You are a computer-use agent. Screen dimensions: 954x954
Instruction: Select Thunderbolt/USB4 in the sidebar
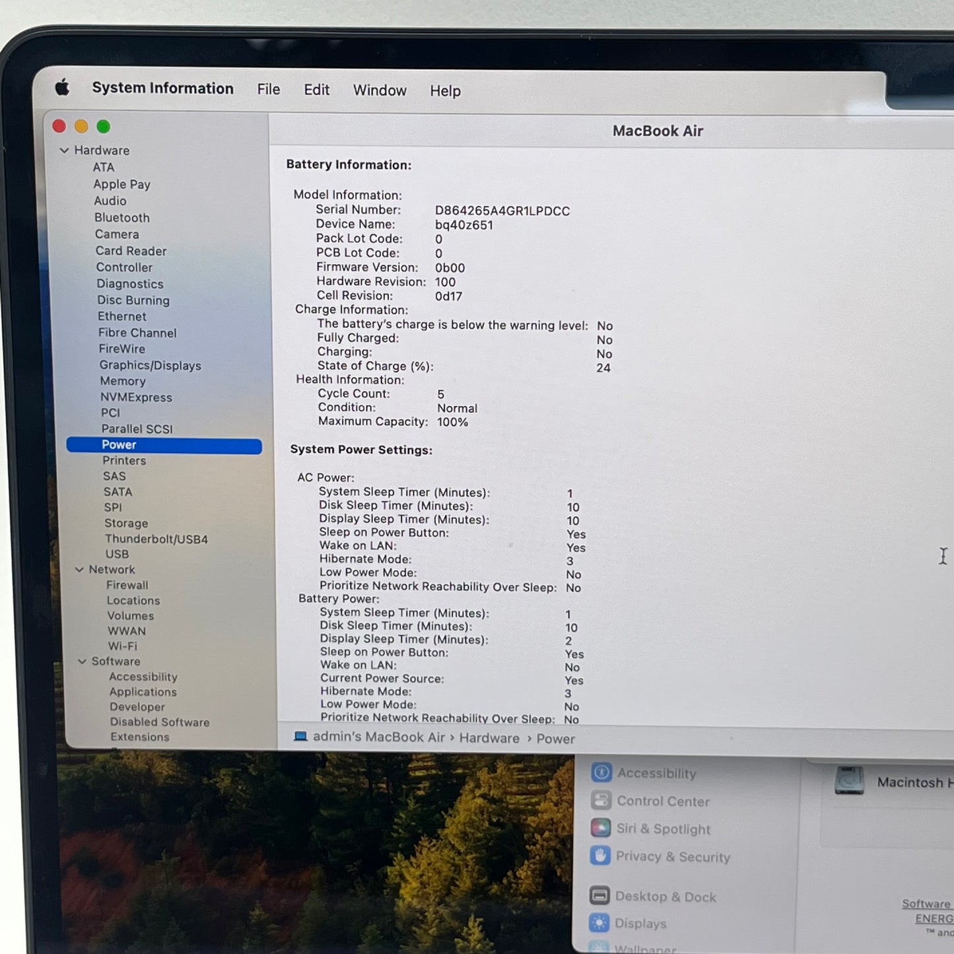tap(156, 539)
